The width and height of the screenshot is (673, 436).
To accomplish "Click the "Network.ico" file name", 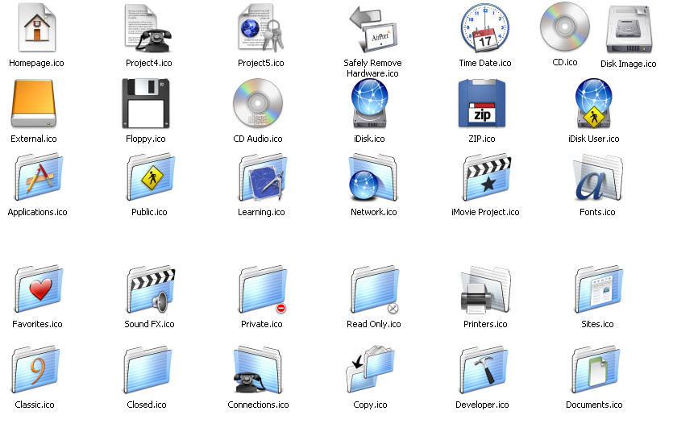I will click(x=374, y=212).
